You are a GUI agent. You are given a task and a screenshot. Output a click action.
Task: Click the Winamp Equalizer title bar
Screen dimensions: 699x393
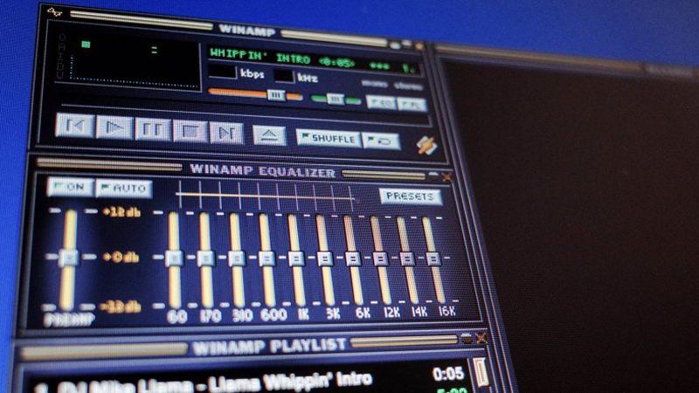(262, 171)
